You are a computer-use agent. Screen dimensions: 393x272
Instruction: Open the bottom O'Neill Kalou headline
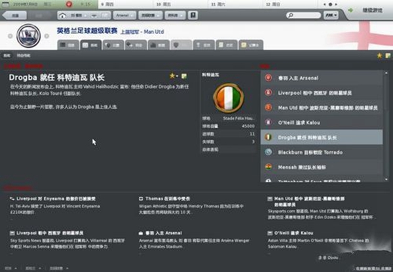click(x=293, y=233)
